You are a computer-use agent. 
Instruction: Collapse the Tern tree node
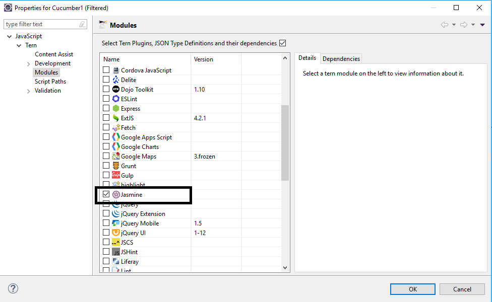pos(19,45)
